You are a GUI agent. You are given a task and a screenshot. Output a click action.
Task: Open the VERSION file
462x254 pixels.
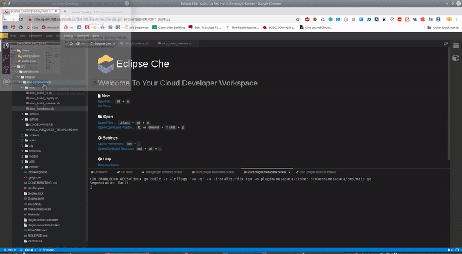(x=35, y=241)
